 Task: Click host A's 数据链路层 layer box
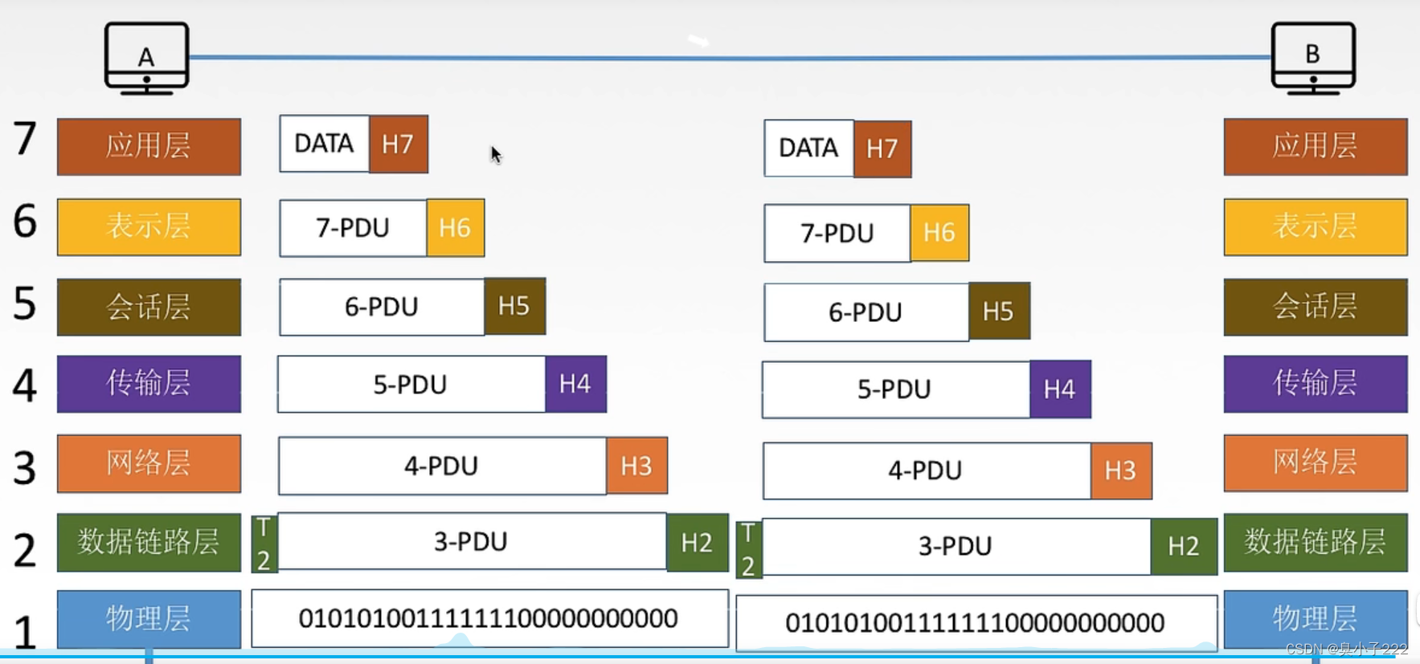coord(149,543)
